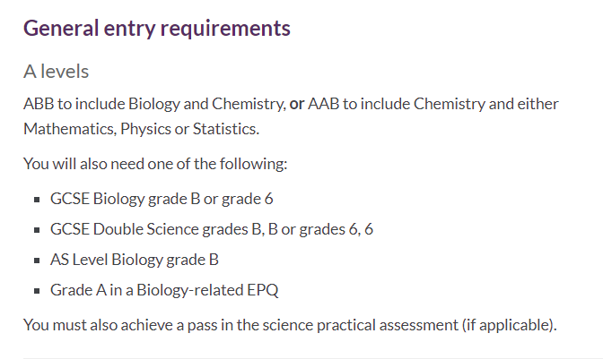This screenshot has width=603, height=359.
Task: Click 'ABB to include Biology and Chemistry' text
Action: click(154, 105)
